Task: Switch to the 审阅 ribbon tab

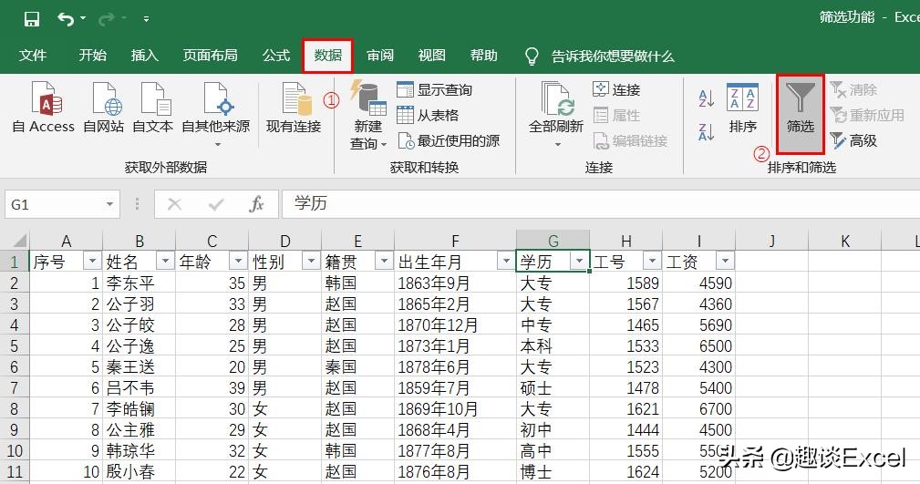Action: click(x=380, y=56)
